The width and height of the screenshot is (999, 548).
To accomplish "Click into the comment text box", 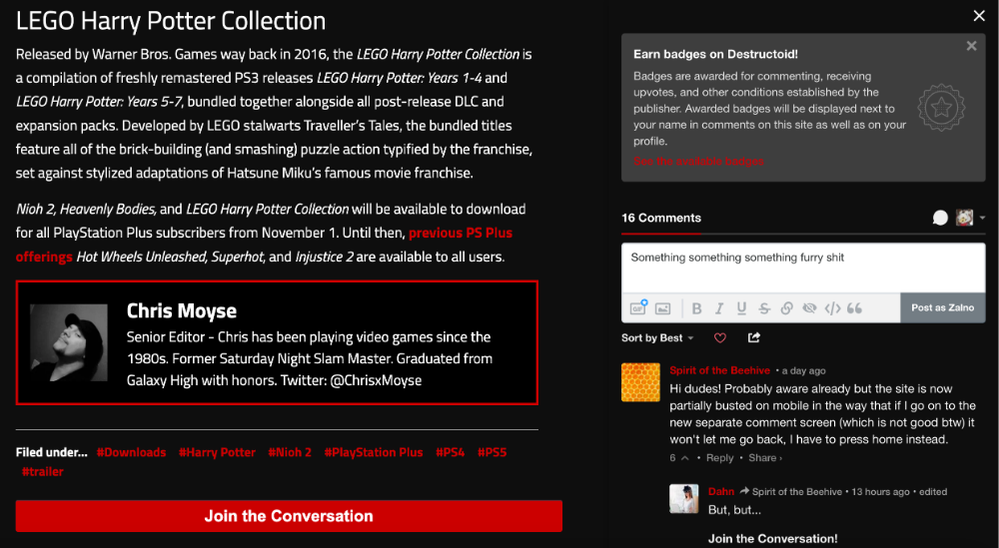I will coord(802,267).
